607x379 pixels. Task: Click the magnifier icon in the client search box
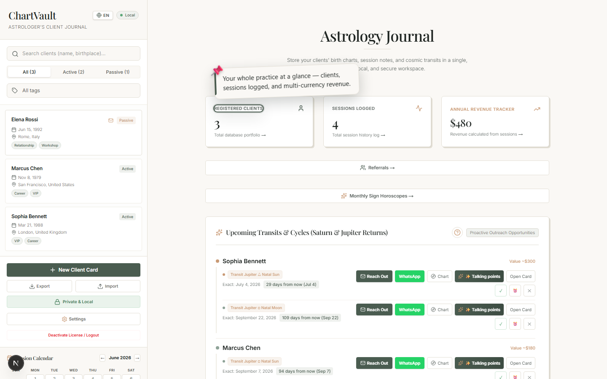15,54
